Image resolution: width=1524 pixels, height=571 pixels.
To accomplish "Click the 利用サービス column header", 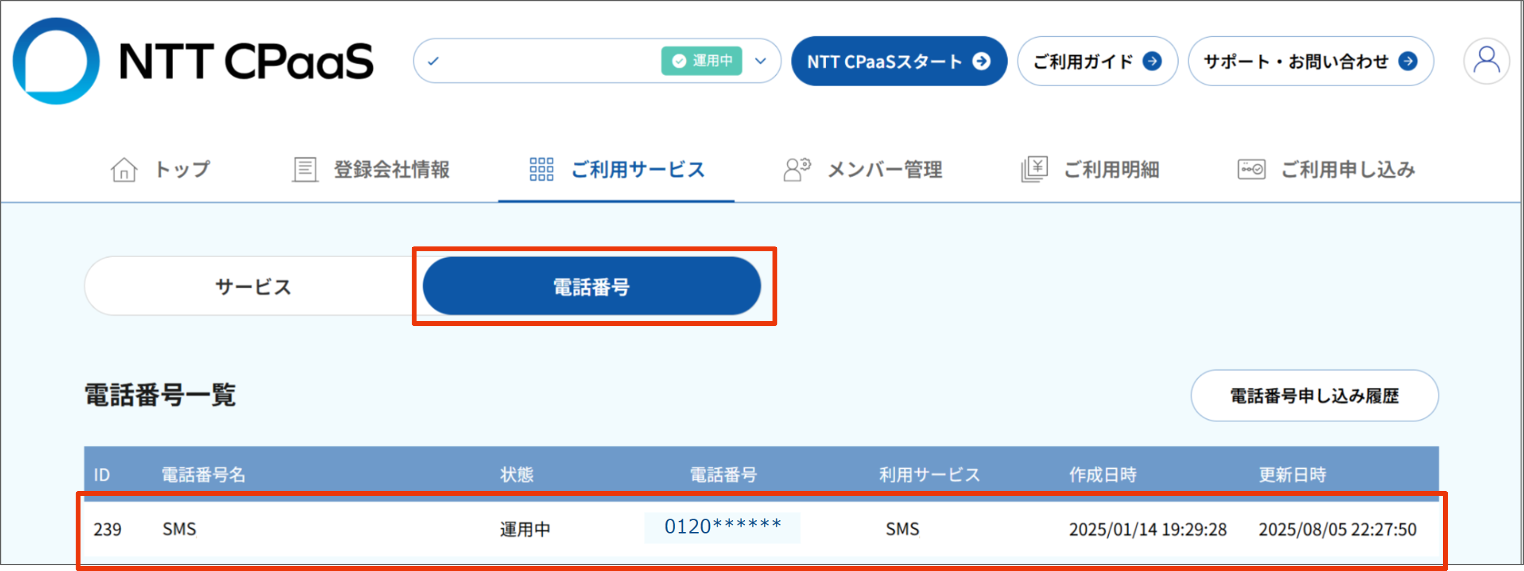I will tap(929, 475).
